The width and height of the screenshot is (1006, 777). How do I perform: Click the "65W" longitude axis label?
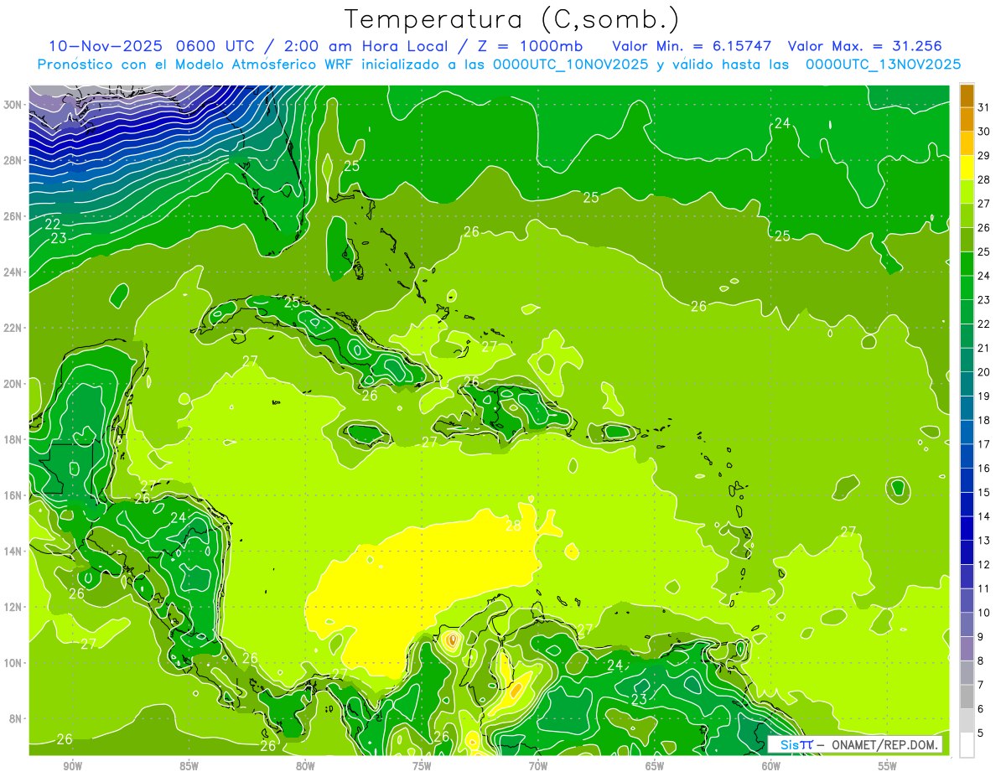click(655, 765)
